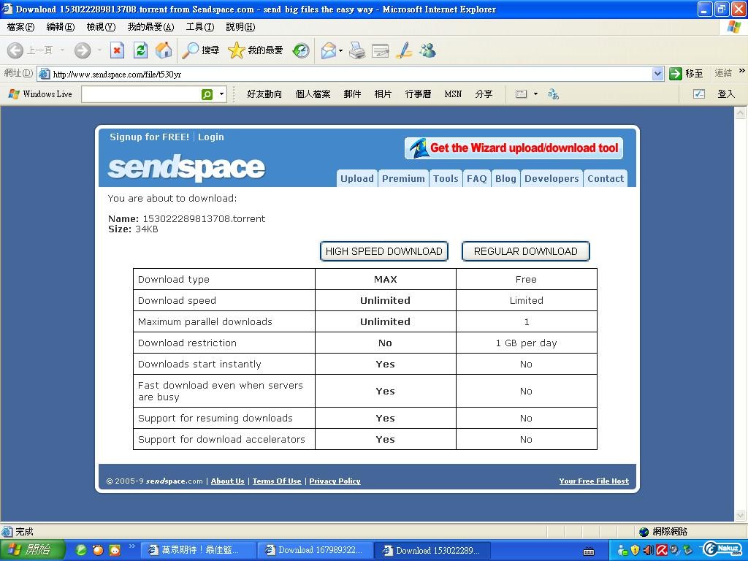
Task: Open the Premium tab
Action: click(x=403, y=178)
